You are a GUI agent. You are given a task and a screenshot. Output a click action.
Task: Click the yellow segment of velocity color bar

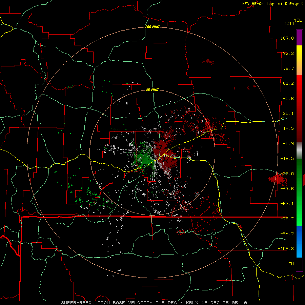click(x=299, y=60)
